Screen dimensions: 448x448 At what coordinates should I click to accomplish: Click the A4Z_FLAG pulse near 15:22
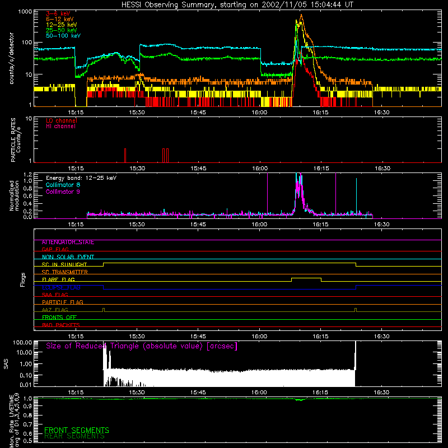(104, 310)
